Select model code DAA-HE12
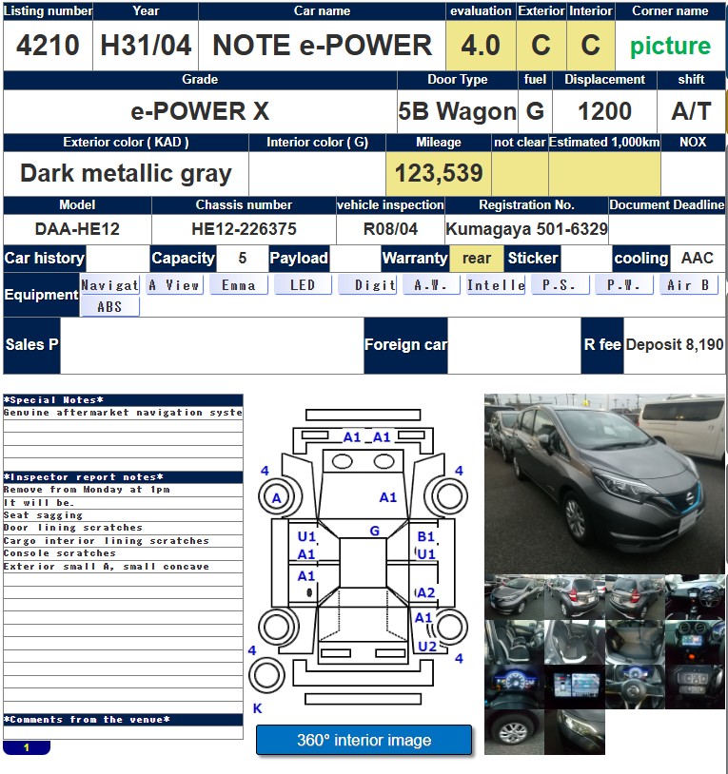 click(x=77, y=229)
